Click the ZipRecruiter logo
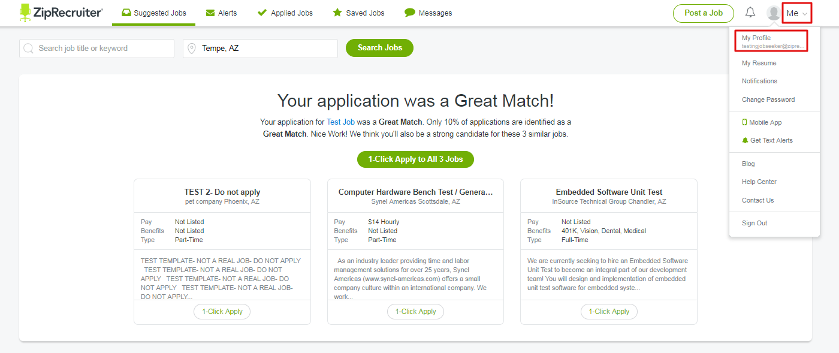839x353 pixels. pyautogui.click(x=61, y=13)
